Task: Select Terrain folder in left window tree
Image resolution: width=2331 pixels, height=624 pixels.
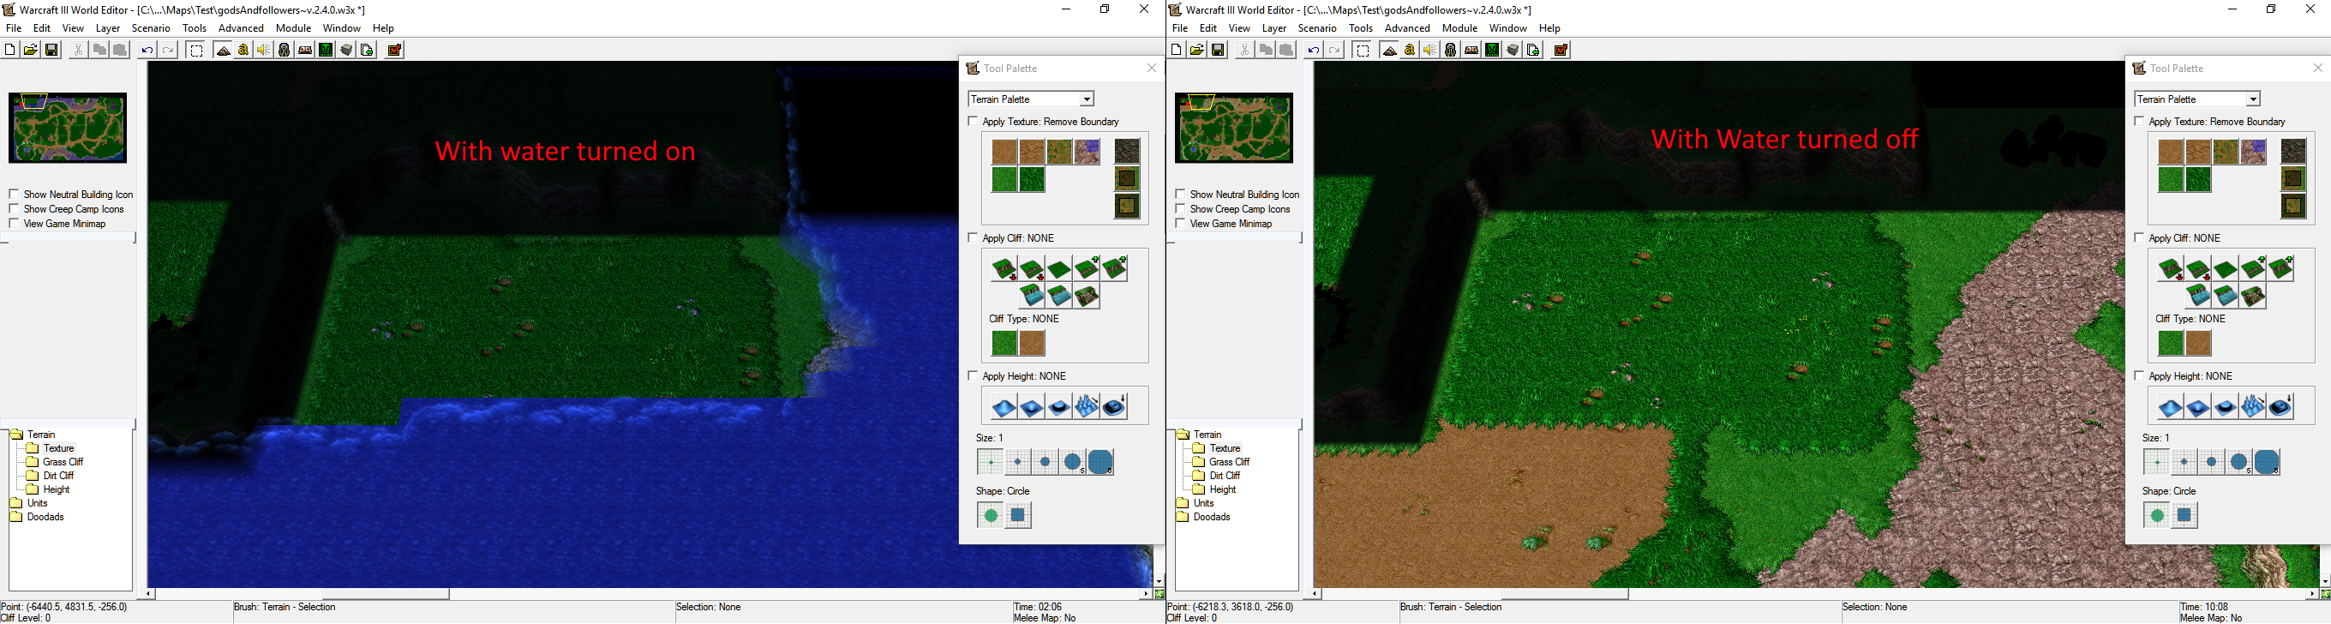Action: tap(42, 435)
